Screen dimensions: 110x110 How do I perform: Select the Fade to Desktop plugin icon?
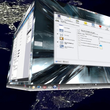(61, 31)
